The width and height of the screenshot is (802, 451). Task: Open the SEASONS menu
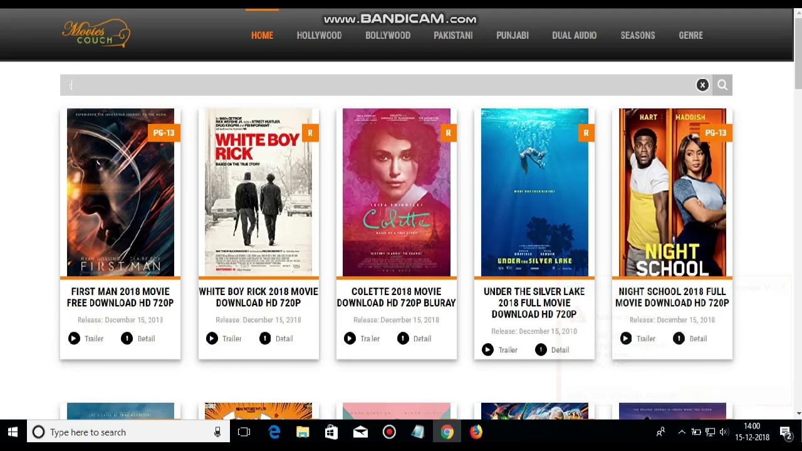638,36
